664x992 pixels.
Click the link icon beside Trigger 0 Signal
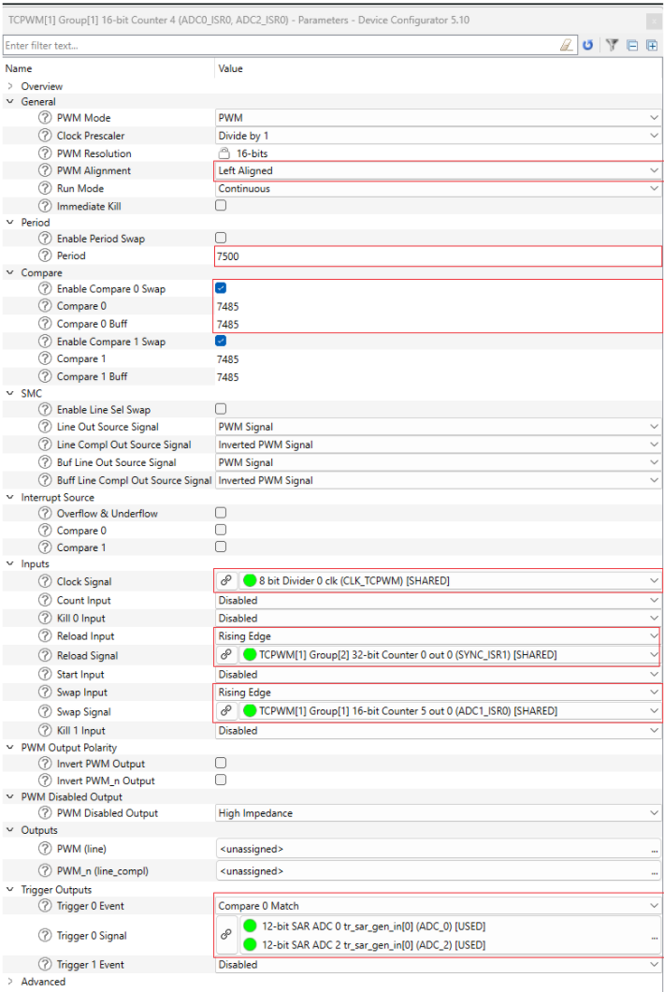[226, 935]
